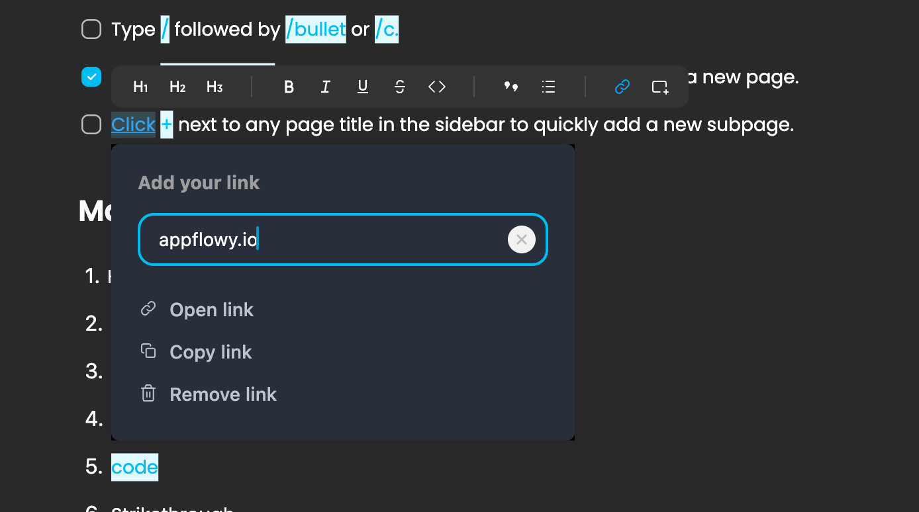Format selection as a quote block

point(510,87)
